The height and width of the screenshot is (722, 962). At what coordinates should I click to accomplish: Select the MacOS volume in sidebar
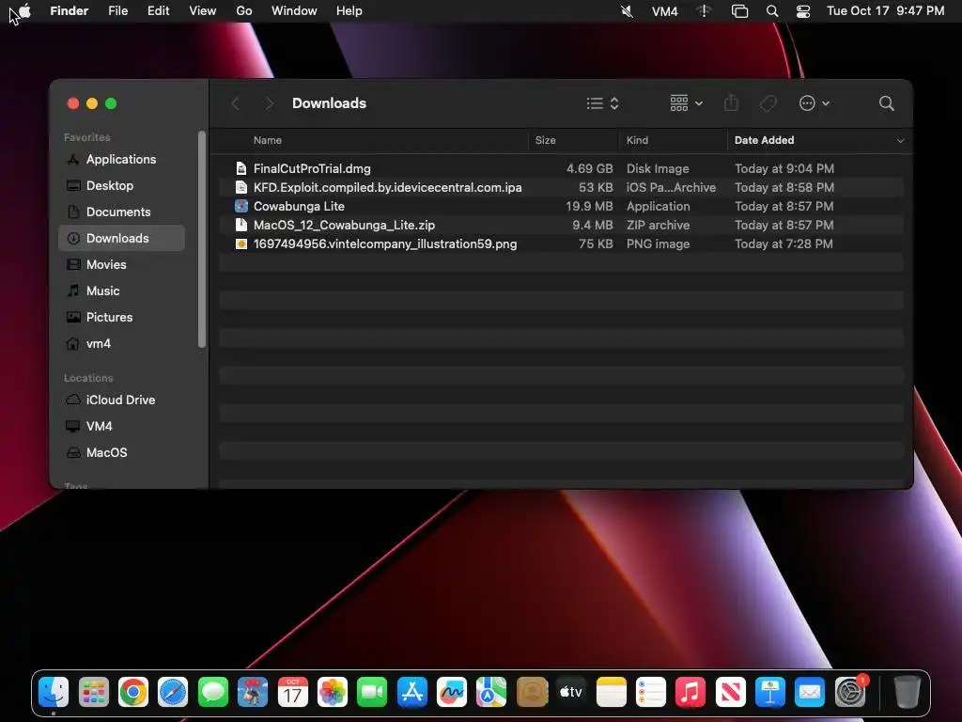point(121,452)
